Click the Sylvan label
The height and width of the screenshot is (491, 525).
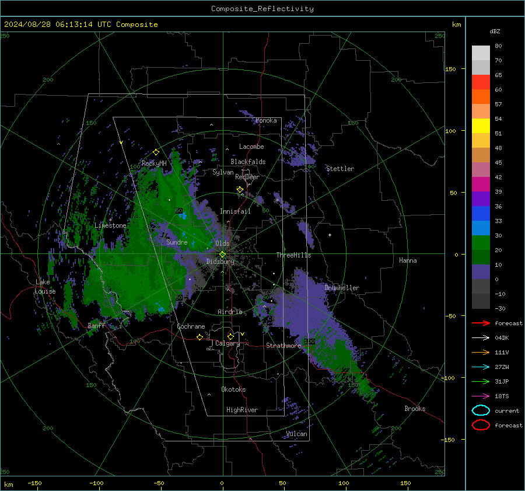[223, 172]
